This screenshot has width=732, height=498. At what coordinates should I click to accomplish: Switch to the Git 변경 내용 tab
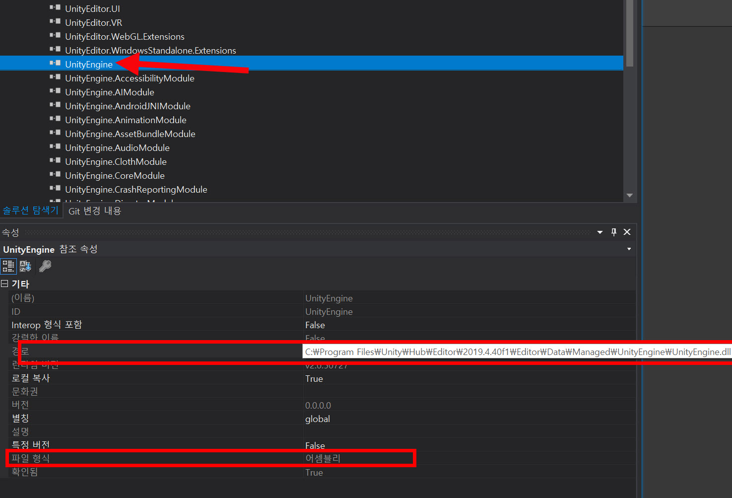(x=95, y=211)
